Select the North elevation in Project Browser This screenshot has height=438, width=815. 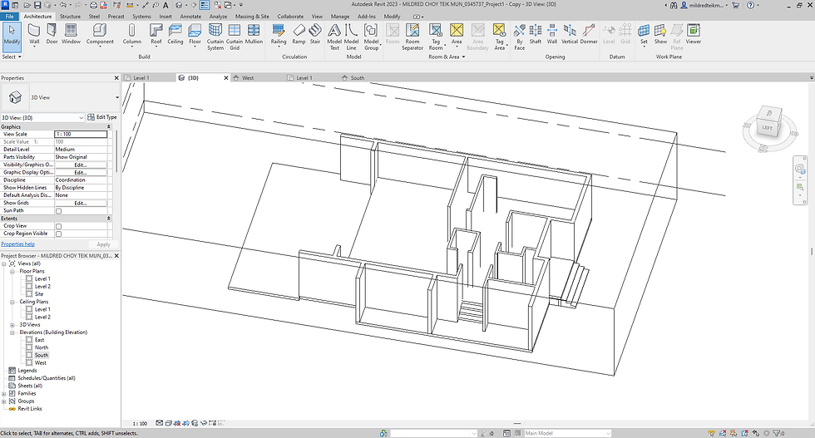[x=42, y=347]
